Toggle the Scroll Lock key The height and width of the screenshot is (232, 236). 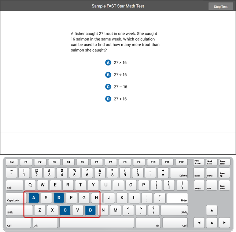(x=211, y=162)
